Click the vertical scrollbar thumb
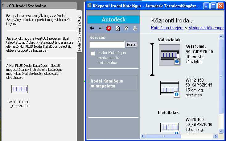 [x=221, y=77]
